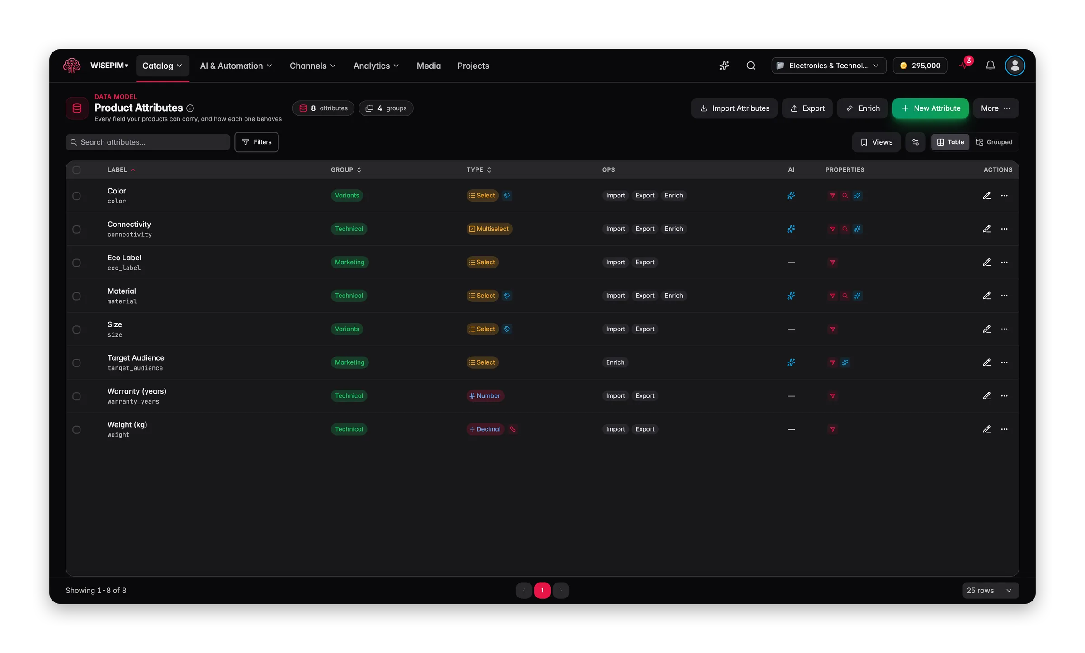The height and width of the screenshot is (653, 1085).
Task: Click the New Attribute button
Action: [x=930, y=108]
